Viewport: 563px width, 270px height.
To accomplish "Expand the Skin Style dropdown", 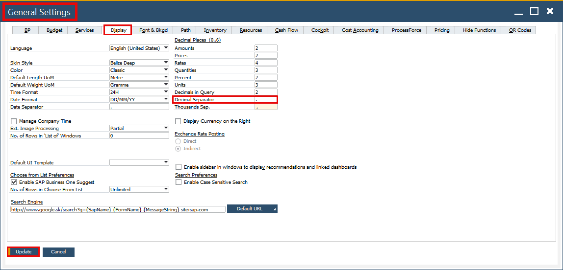I will [139, 63].
